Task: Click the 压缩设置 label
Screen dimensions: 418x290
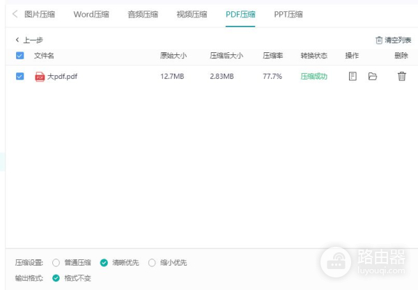Action: tap(29, 263)
